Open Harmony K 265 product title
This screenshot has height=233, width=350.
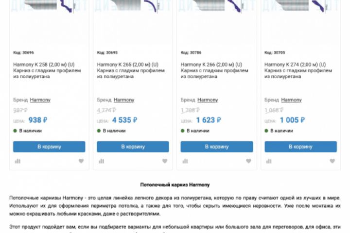coord(127,65)
